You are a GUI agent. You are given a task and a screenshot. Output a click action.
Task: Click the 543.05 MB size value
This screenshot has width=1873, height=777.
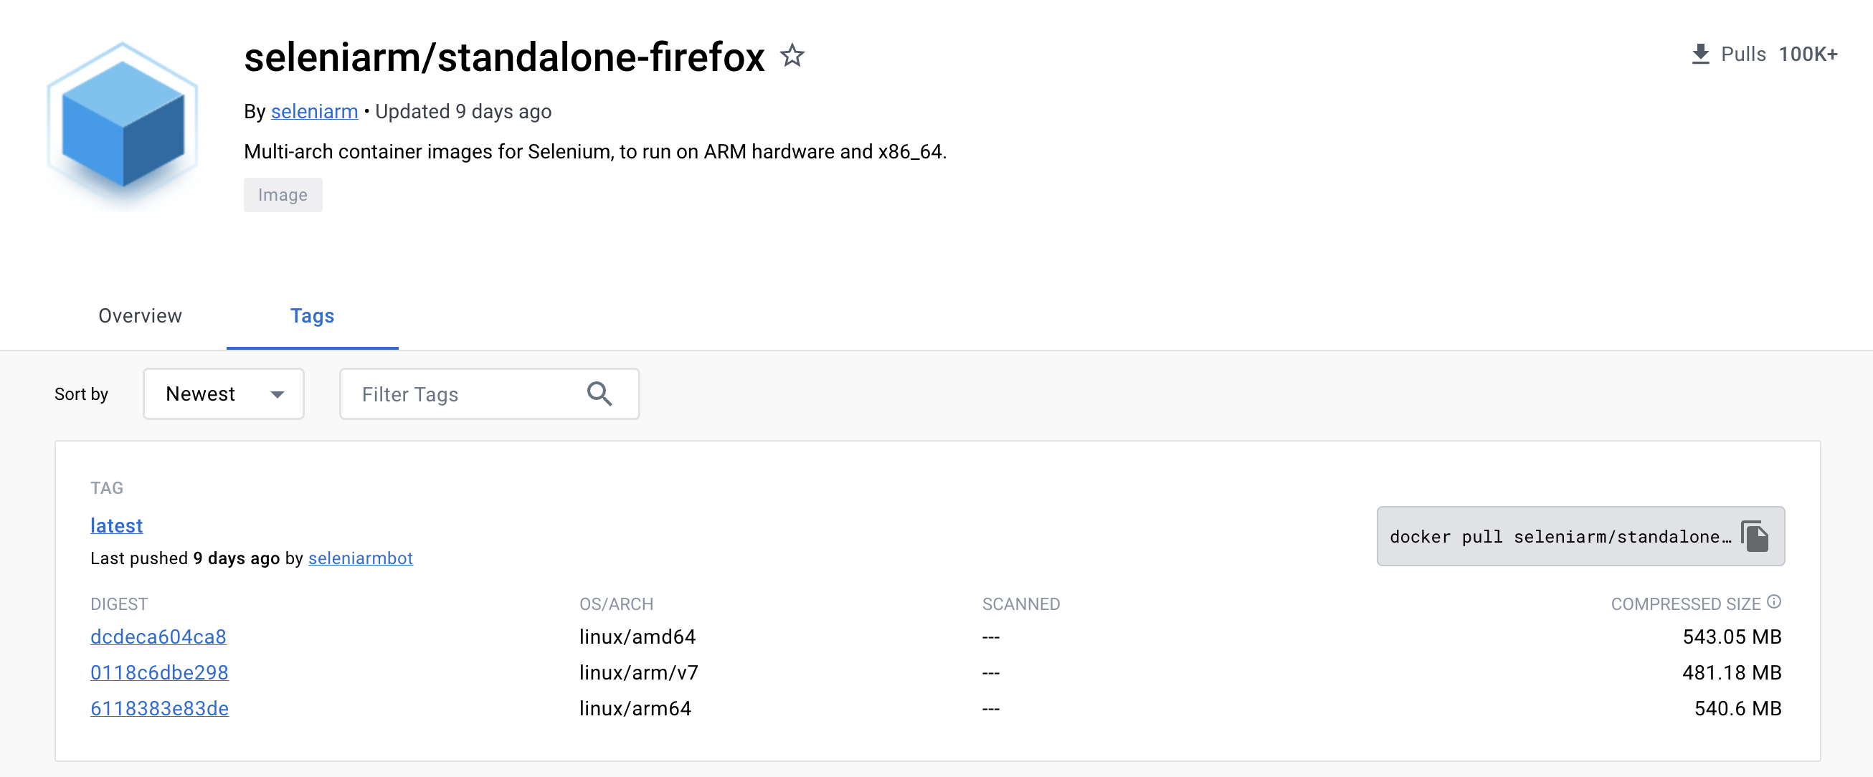(1731, 637)
